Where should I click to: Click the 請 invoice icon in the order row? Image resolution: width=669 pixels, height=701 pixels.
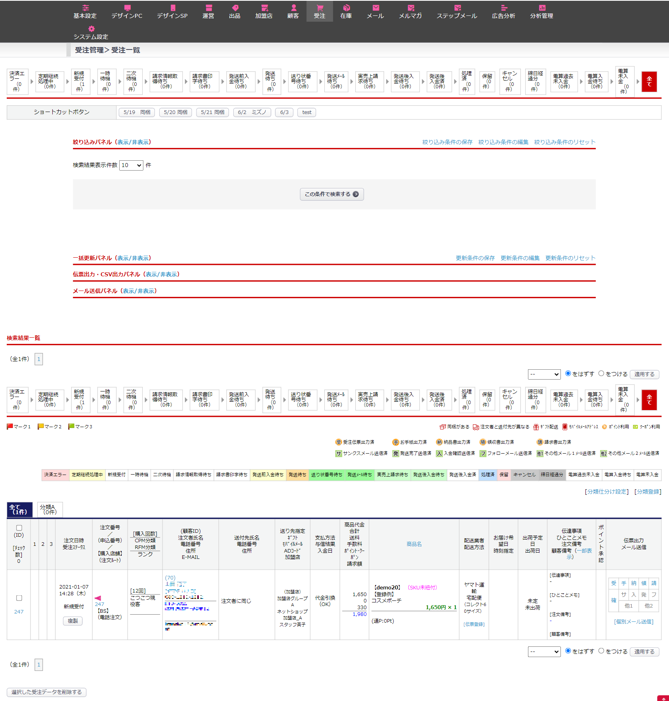pos(654,583)
